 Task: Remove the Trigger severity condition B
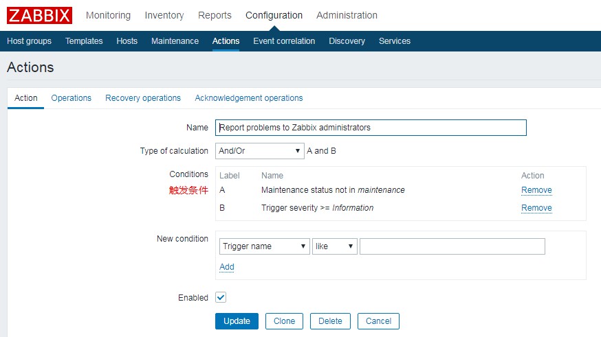pyautogui.click(x=536, y=208)
